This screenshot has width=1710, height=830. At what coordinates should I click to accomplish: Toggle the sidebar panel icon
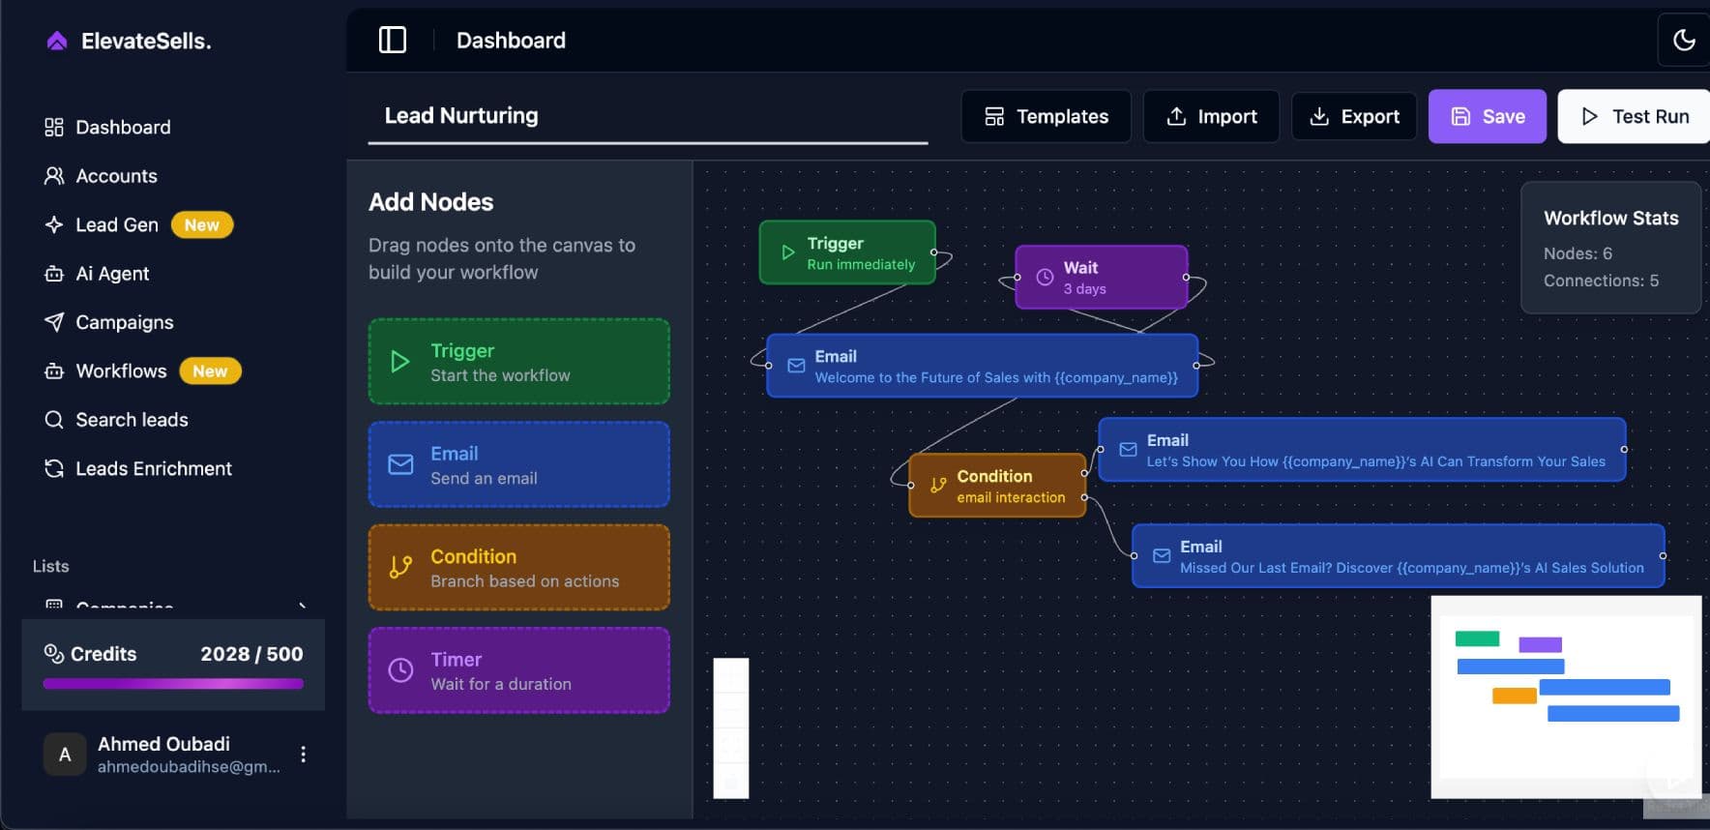pos(392,40)
